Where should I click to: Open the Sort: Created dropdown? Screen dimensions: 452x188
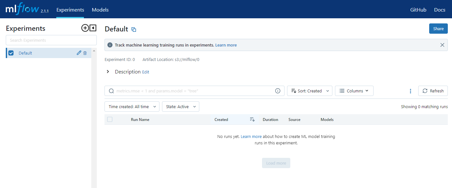tap(310, 91)
